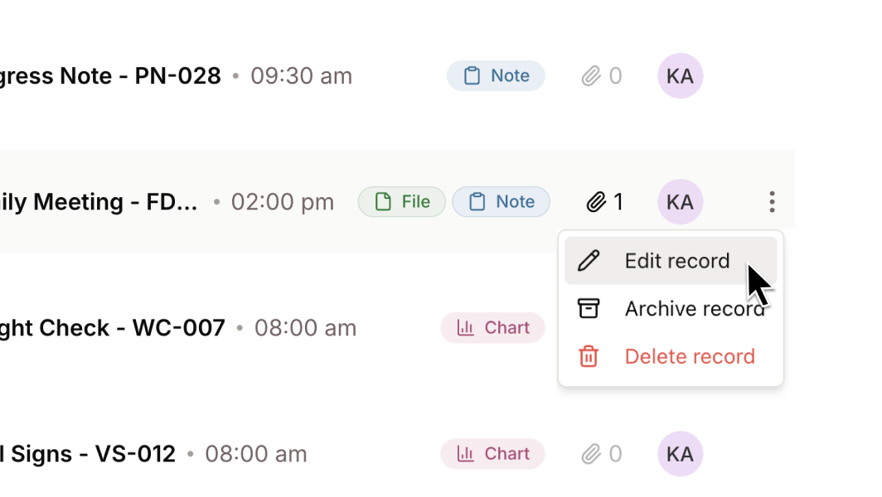Click the Note tag in Progress Note row

pyautogui.click(x=496, y=76)
